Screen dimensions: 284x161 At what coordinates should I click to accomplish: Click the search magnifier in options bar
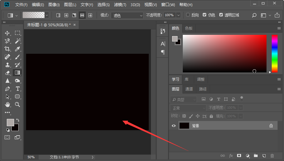[x=254, y=15]
